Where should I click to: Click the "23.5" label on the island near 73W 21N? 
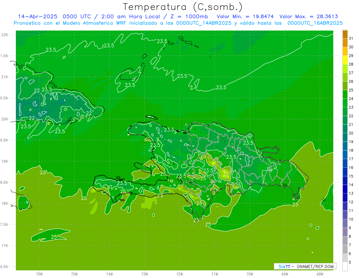(130, 85)
